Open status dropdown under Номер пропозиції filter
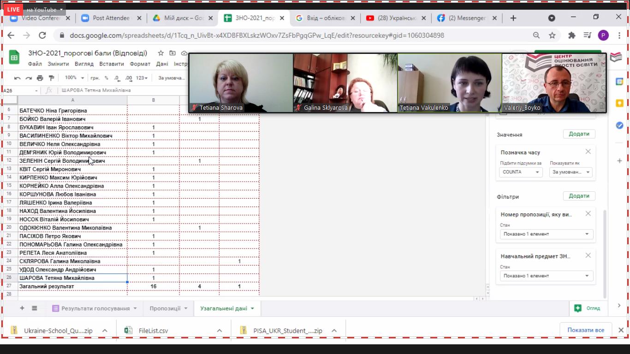The width and height of the screenshot is (630, 354). pyautogui.click(x=547, y=234)
